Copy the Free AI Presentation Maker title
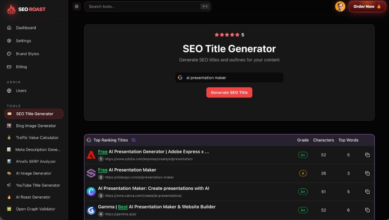Image resolution: width=389 pixels, height=220 pixels. click(367, 173)
